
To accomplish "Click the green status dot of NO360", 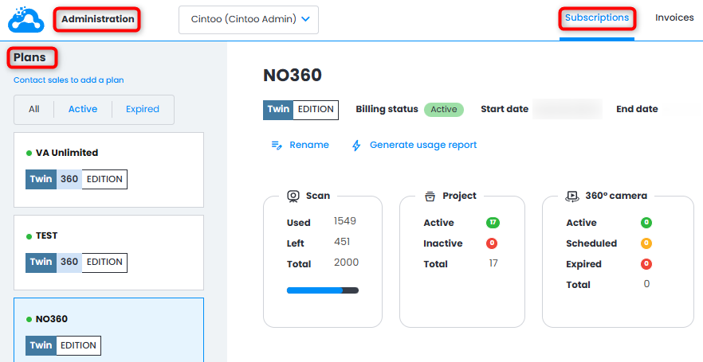I will 29,320.
